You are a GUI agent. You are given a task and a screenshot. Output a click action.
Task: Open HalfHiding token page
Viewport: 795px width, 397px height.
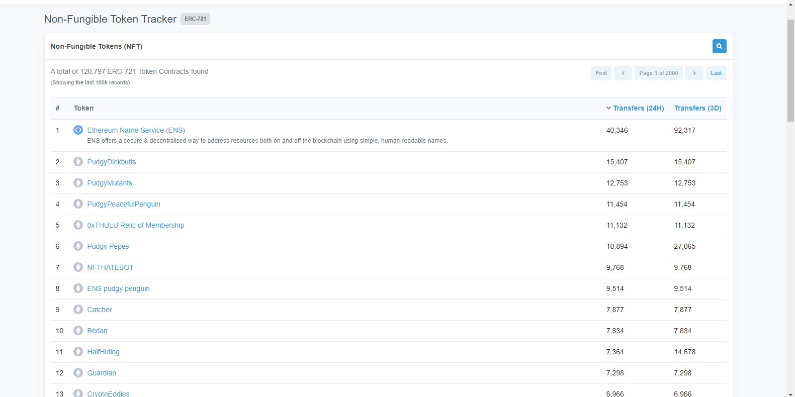click(104, 352)
